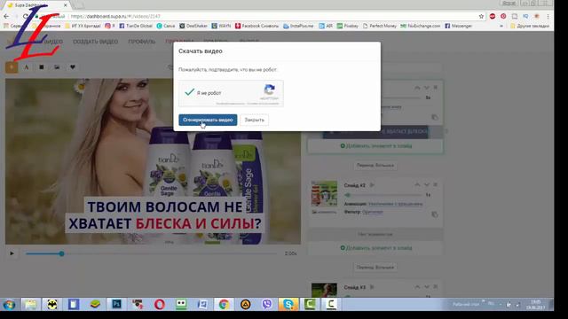
Task: Toggle the "Я не робот" checkbox
Action: click(189, 92)
